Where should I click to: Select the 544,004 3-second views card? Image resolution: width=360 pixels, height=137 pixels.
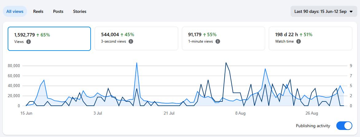[x=136, y=39]
